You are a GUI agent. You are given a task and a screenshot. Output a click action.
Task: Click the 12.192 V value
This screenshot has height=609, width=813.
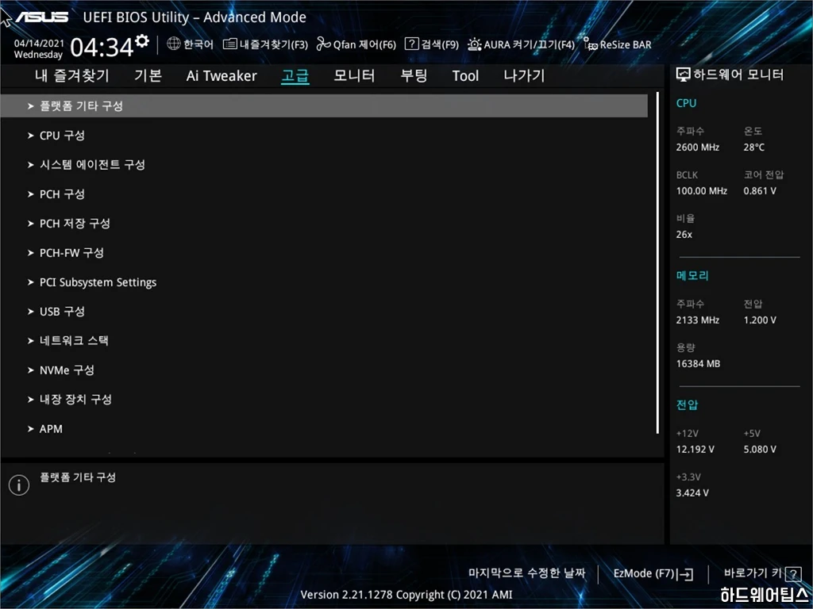pyautogui.click(x=695, y=450)
